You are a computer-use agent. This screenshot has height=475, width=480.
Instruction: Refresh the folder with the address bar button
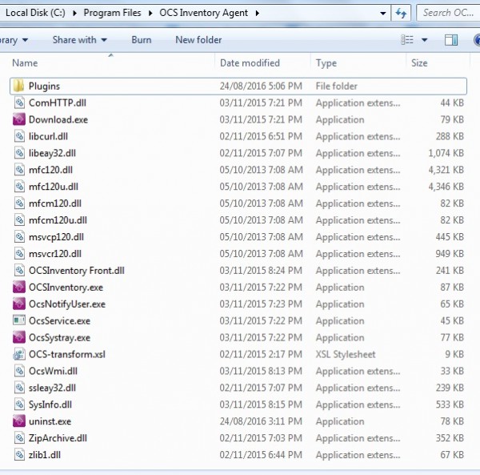401,13
